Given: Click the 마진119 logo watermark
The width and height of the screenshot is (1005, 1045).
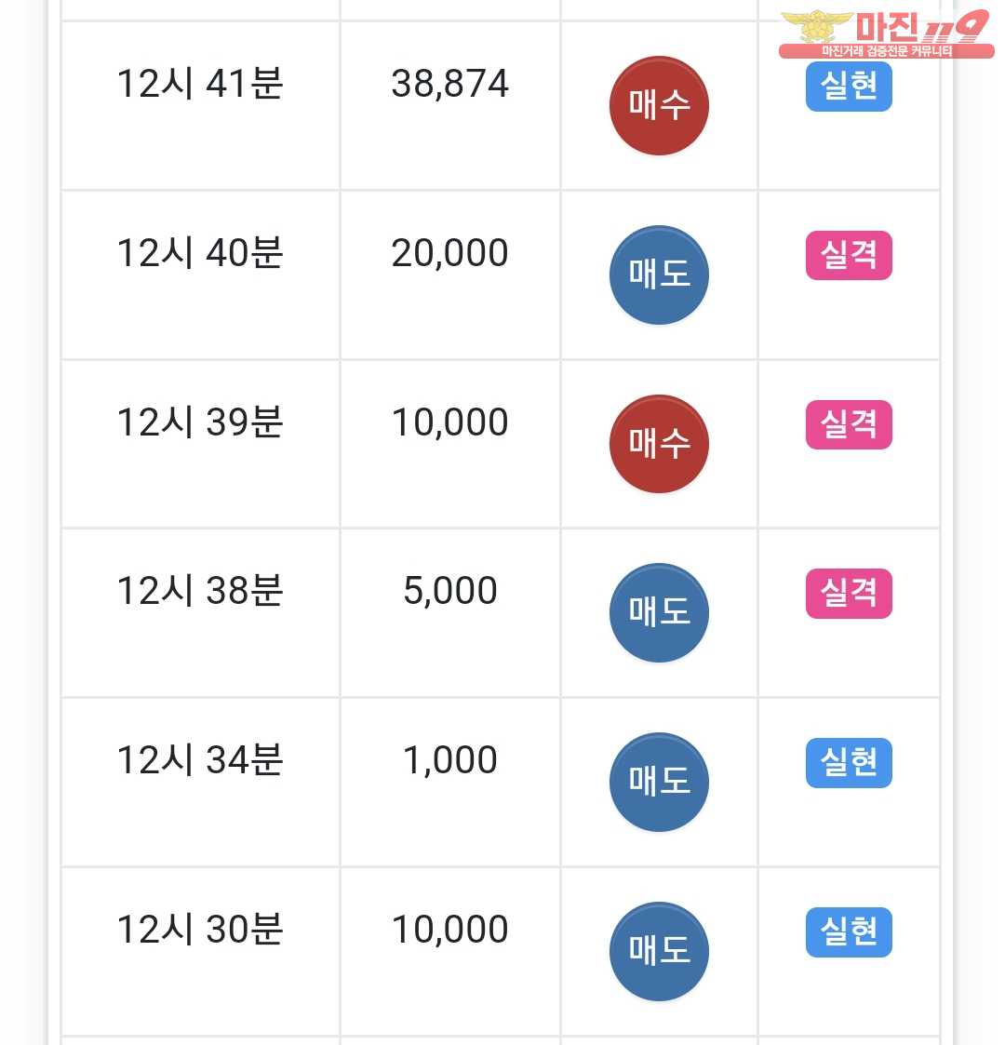Looking at the screenshot, I should (x=887, y=33).
